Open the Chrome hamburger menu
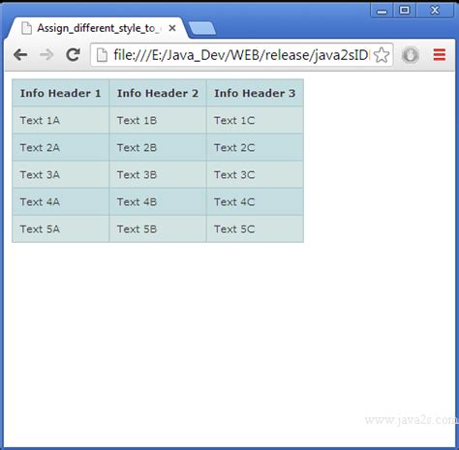This screenshot has width=459, height=450. [440, 55]
